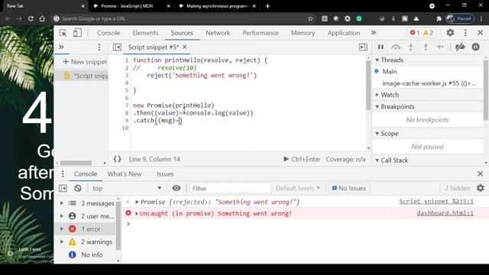Open the Script snippet %235:1 link
This screenshot has width=489, height=275.
tap(436, 202)
